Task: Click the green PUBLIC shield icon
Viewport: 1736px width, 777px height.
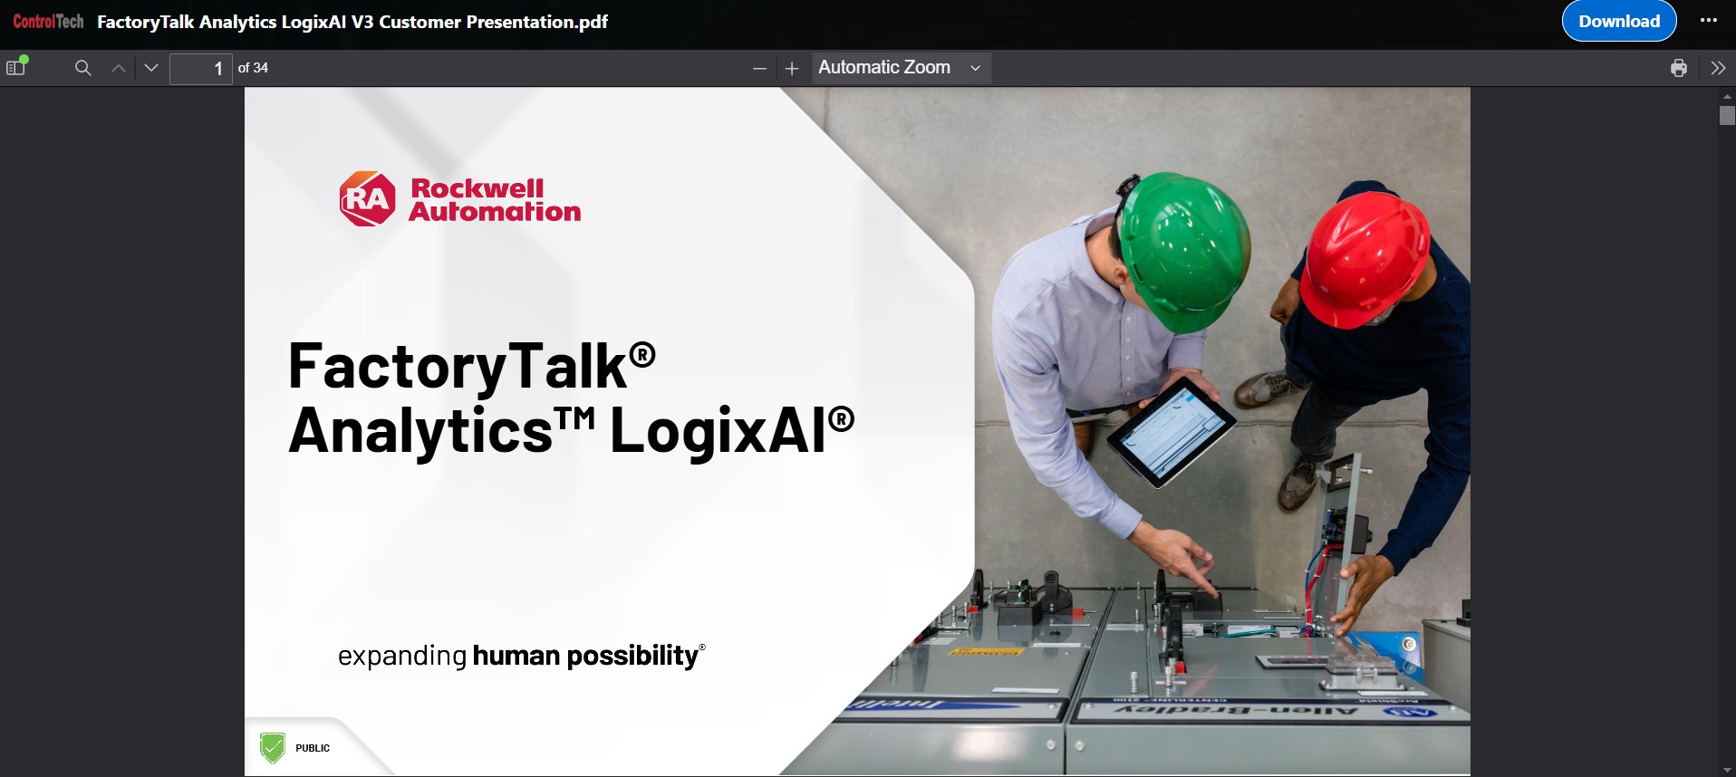Action: [272, 748]
